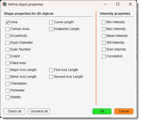
Task: Check the Solidity property
Action: (x=8, y=97)
